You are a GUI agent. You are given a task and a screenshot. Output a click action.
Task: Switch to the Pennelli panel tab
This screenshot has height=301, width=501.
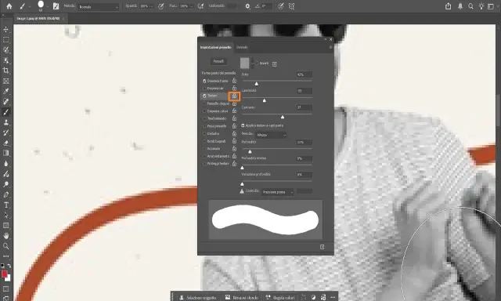coord(242,47)
